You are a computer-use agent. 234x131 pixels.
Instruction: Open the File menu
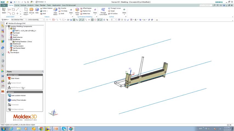click(4, 5)
